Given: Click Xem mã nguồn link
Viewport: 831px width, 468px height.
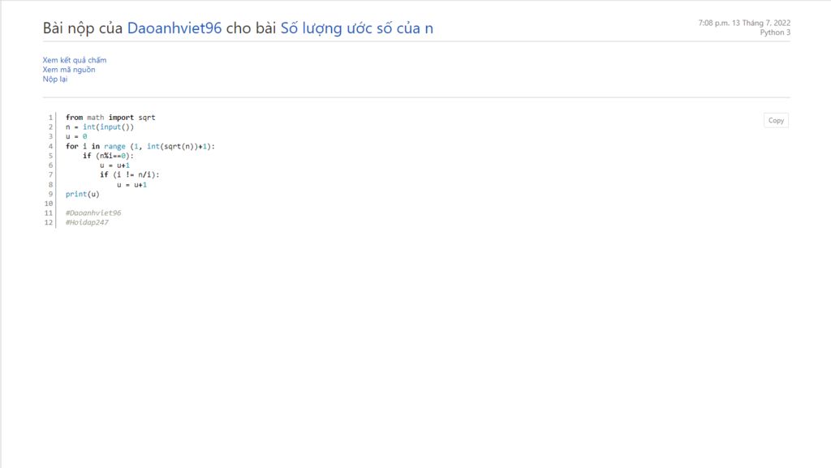Looking at the screenshot, I should (69, 70).
